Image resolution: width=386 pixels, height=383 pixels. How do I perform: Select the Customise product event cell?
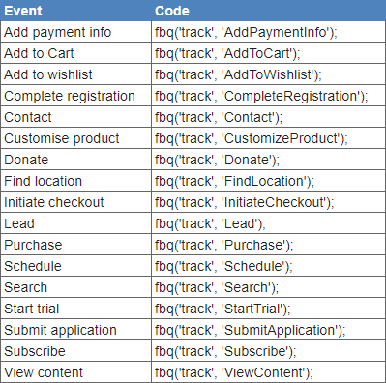tap(75, 138)
